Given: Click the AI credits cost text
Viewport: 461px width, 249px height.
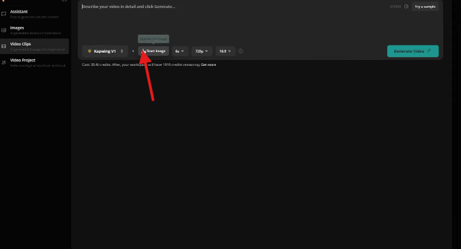Looking at the screenshot, I should 141,64.
